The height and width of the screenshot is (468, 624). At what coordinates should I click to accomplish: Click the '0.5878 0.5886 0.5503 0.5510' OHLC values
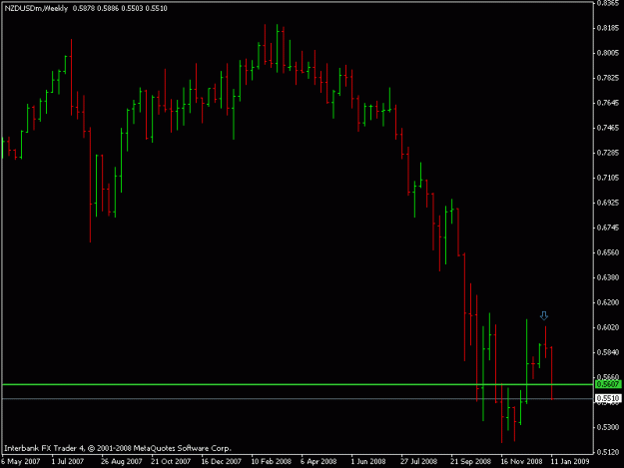[x=120, y=8]
